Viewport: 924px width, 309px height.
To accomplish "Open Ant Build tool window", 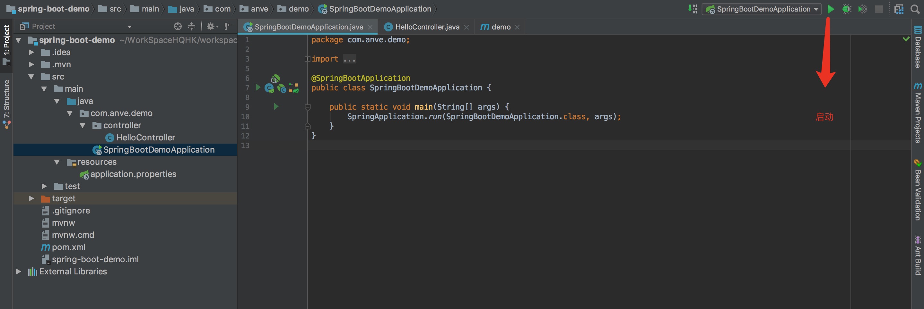I will point(918,255).
